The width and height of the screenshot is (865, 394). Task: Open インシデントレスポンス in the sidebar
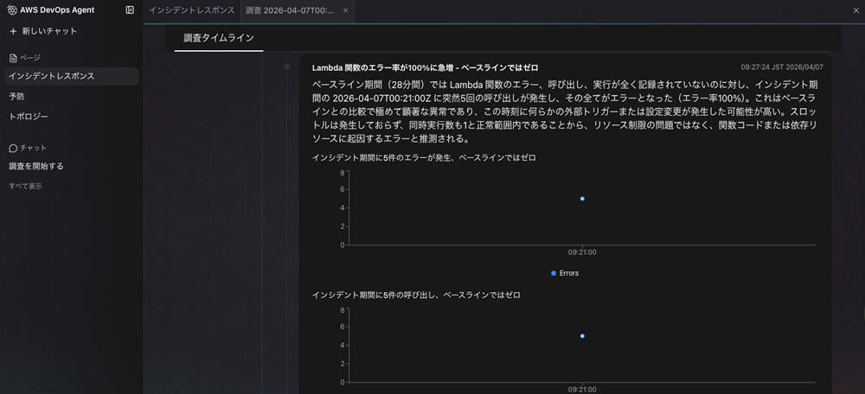(71, 76)
